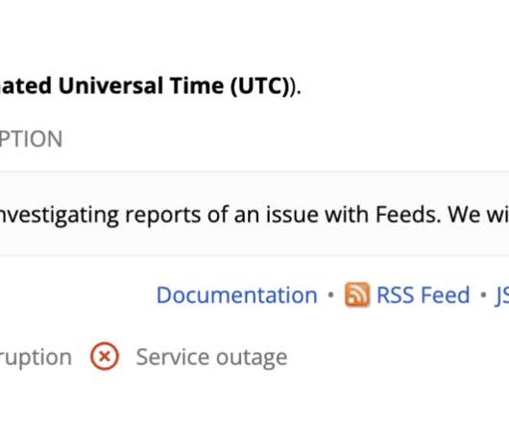The height and width of the screenshot is (424, 509).
Task: Click the word 'reports' in the incident description
Action: click(163, 217)
